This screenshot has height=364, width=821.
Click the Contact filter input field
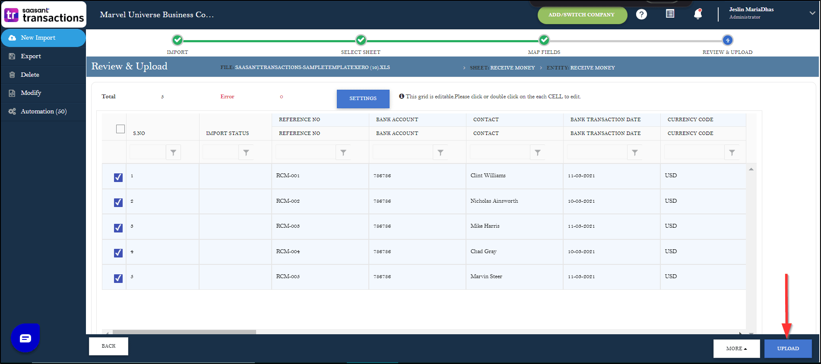500,152
